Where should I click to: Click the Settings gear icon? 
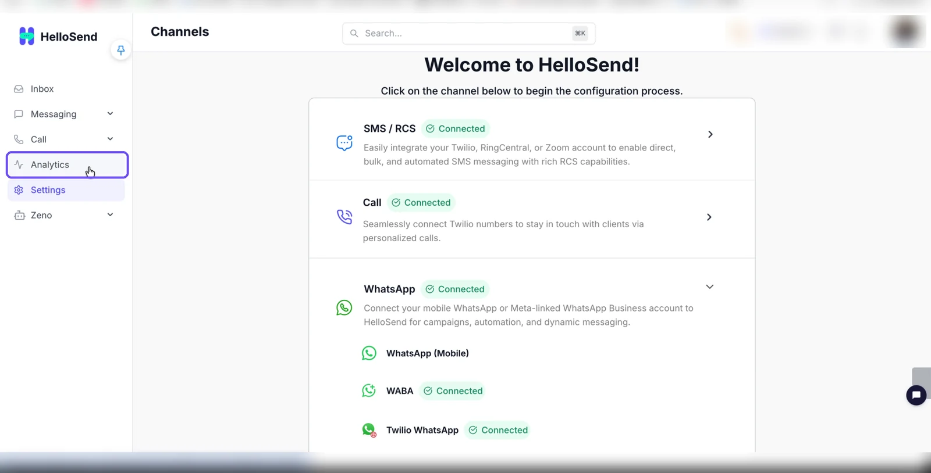(19, 190)
